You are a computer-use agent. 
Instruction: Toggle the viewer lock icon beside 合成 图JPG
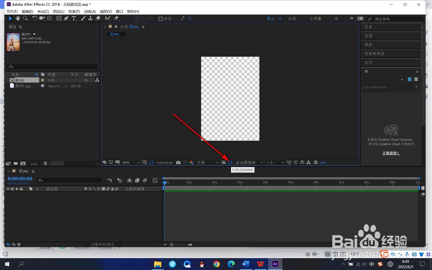[116, 26]
